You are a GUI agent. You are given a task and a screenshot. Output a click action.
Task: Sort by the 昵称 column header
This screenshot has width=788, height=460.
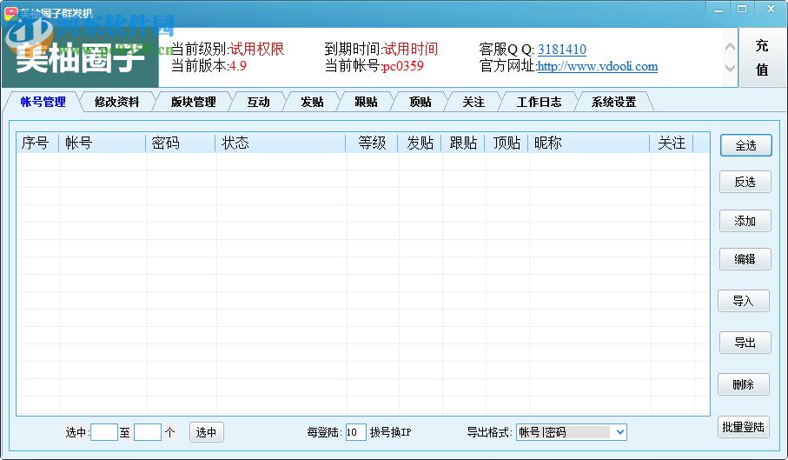click(x=589, y=143)
